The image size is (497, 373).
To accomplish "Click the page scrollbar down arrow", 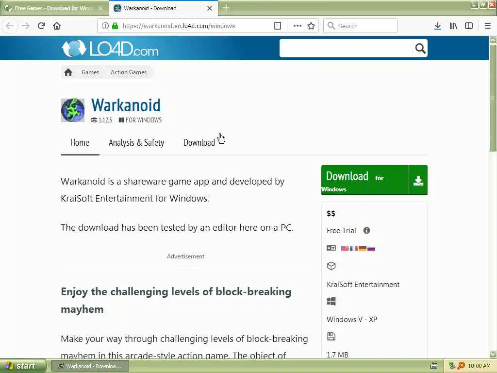I will [x=493, y=354].
